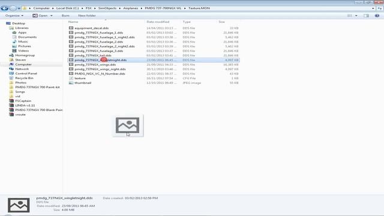The image size is (384, 216).
Task: Open address bar history dropdown arrow
Action: pyautogui.click(x=373, y=8)
